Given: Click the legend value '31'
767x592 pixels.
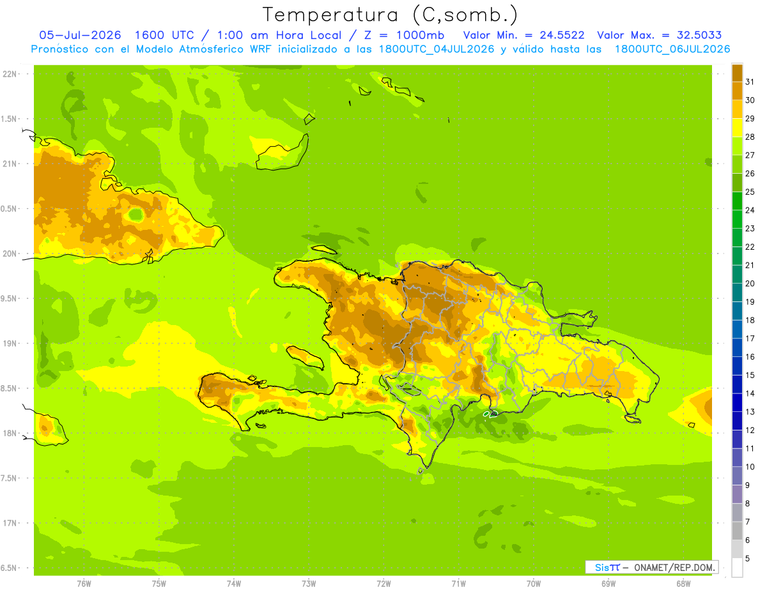Looking at the screenshot, I should [x=750, y=81].
